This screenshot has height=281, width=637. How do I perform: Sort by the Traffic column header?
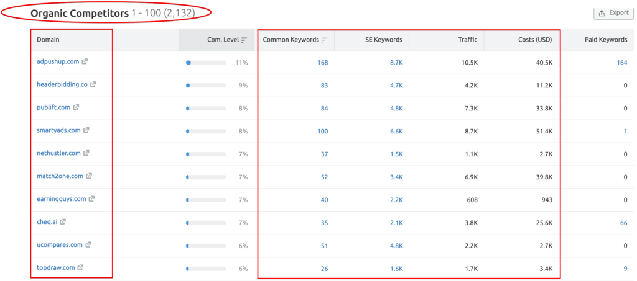447,40
